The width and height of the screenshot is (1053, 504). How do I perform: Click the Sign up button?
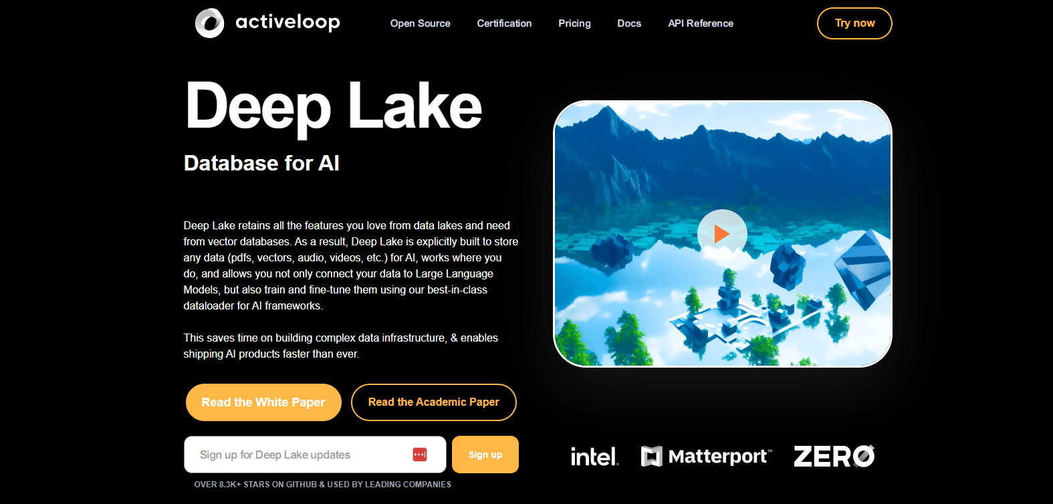[x=485, y=455]
